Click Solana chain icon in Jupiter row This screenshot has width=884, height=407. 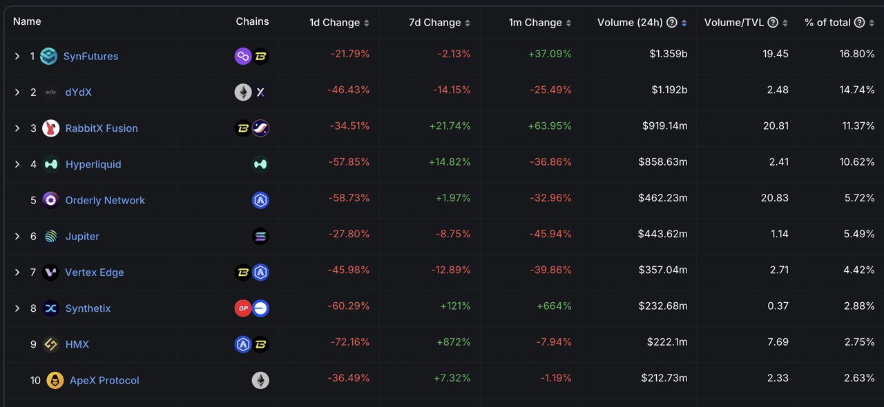click(x=260, y=236)
